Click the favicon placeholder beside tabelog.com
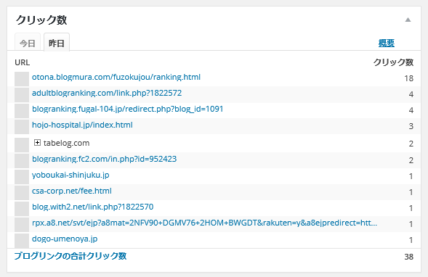The image size is (428, 277). point(22,144)
